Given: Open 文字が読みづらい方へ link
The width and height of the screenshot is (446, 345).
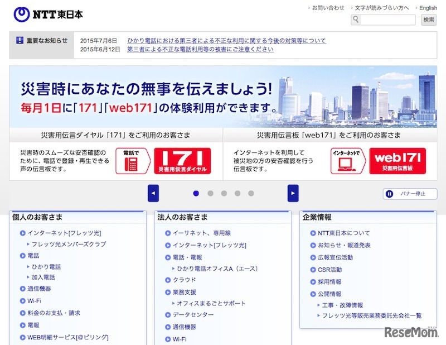Looking at the screenshot, I should 381,8.
